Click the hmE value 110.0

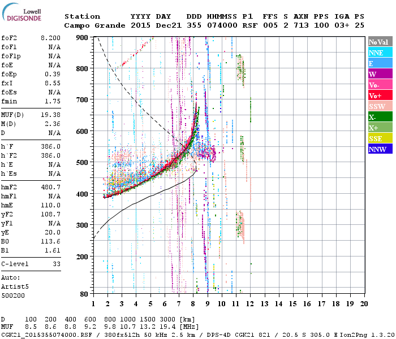point(50,205)
